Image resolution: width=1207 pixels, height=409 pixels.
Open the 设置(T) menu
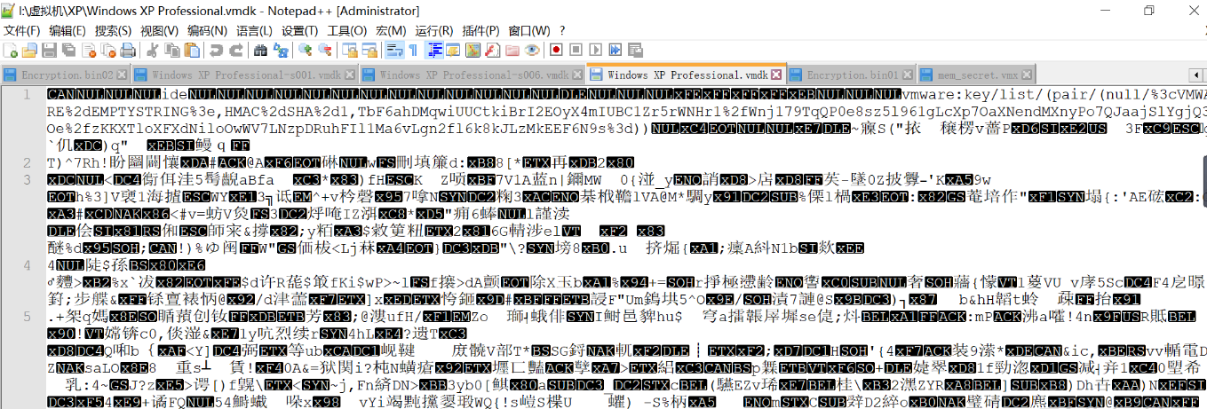tap(299, 31)
